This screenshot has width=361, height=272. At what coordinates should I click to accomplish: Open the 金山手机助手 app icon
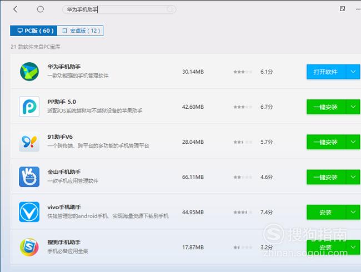pos(29,177)
